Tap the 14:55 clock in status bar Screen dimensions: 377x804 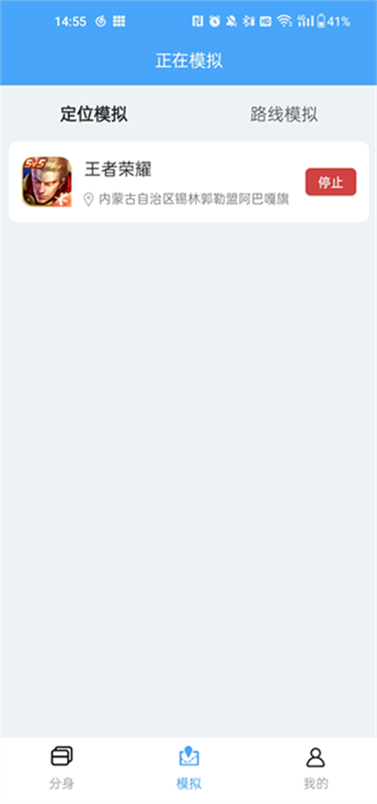(x=71, y=22)
